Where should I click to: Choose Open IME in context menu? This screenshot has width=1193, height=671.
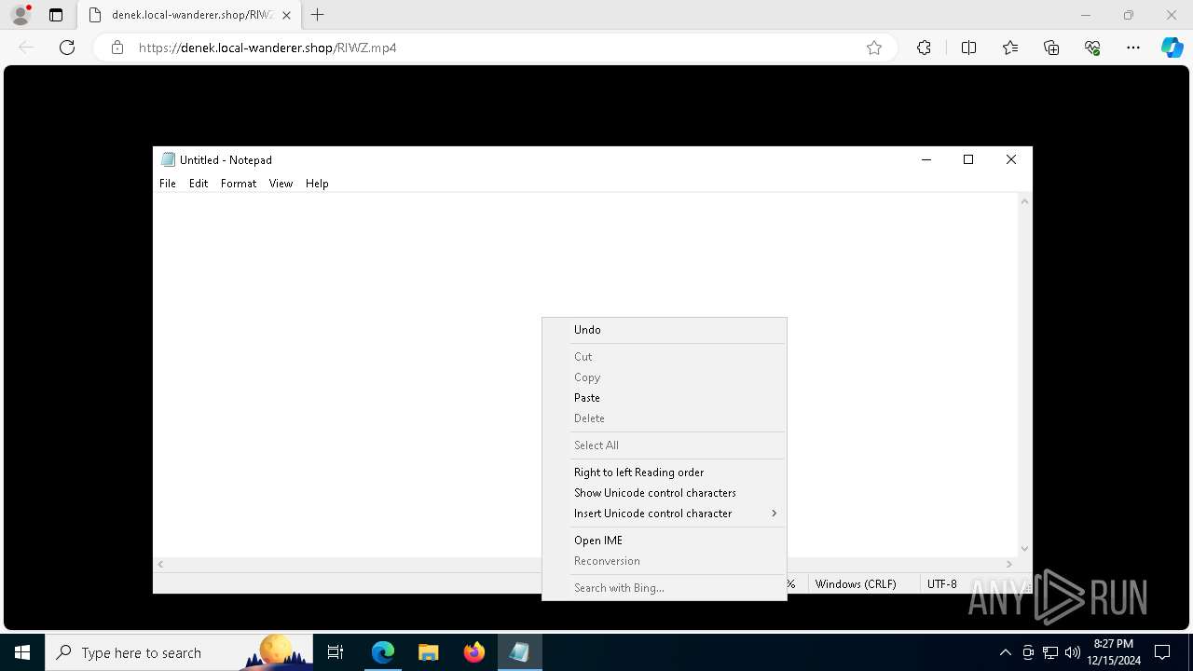click(665, 541)
